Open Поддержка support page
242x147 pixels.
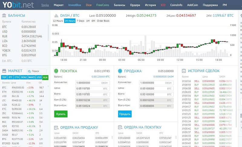tap(210, 5)
